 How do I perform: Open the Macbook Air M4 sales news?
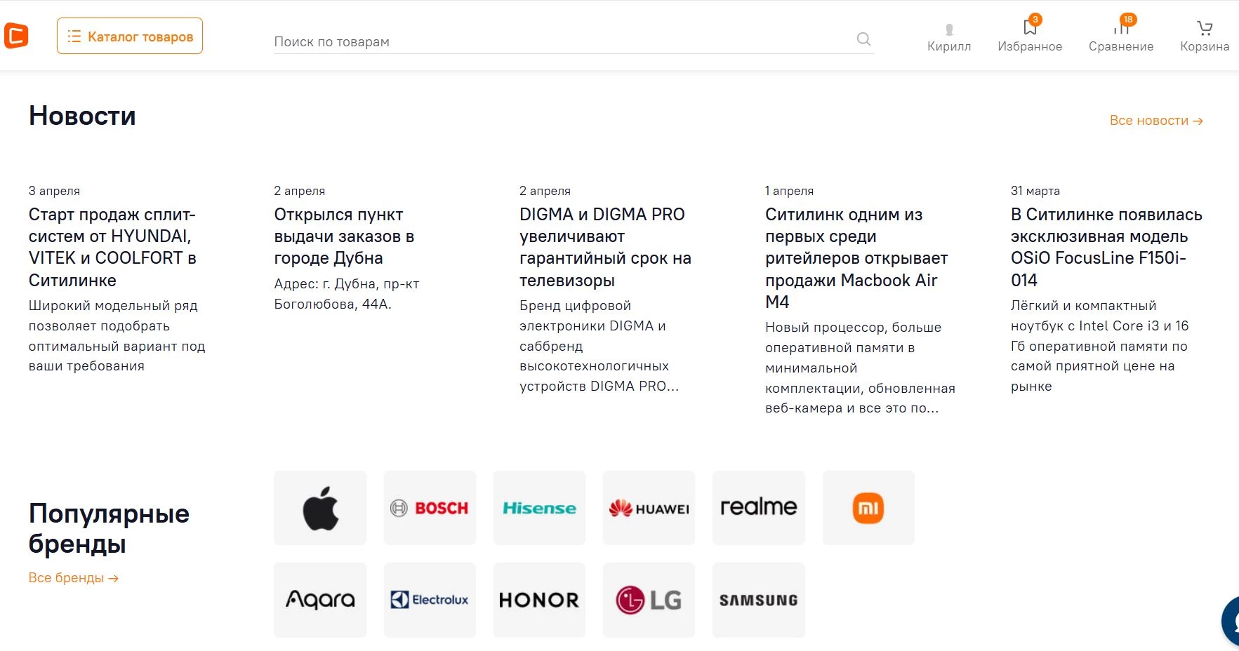(856, 258)
